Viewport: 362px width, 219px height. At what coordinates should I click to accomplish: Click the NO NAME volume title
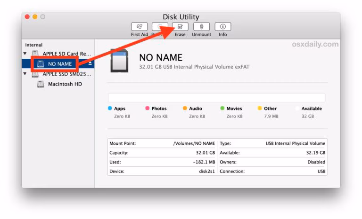[161, 58]
